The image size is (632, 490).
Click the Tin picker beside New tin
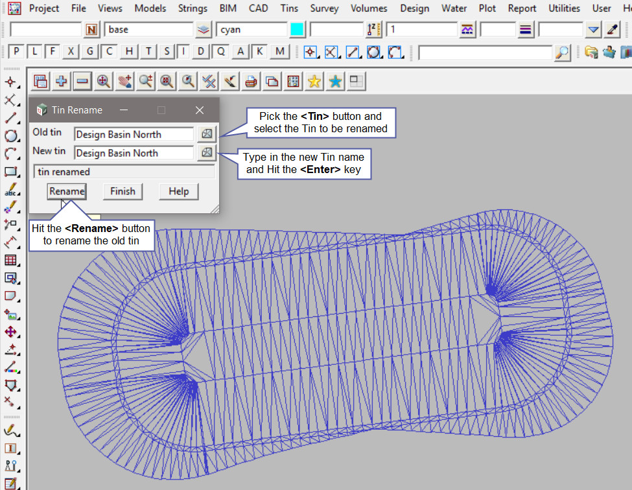tap(206, 153)
